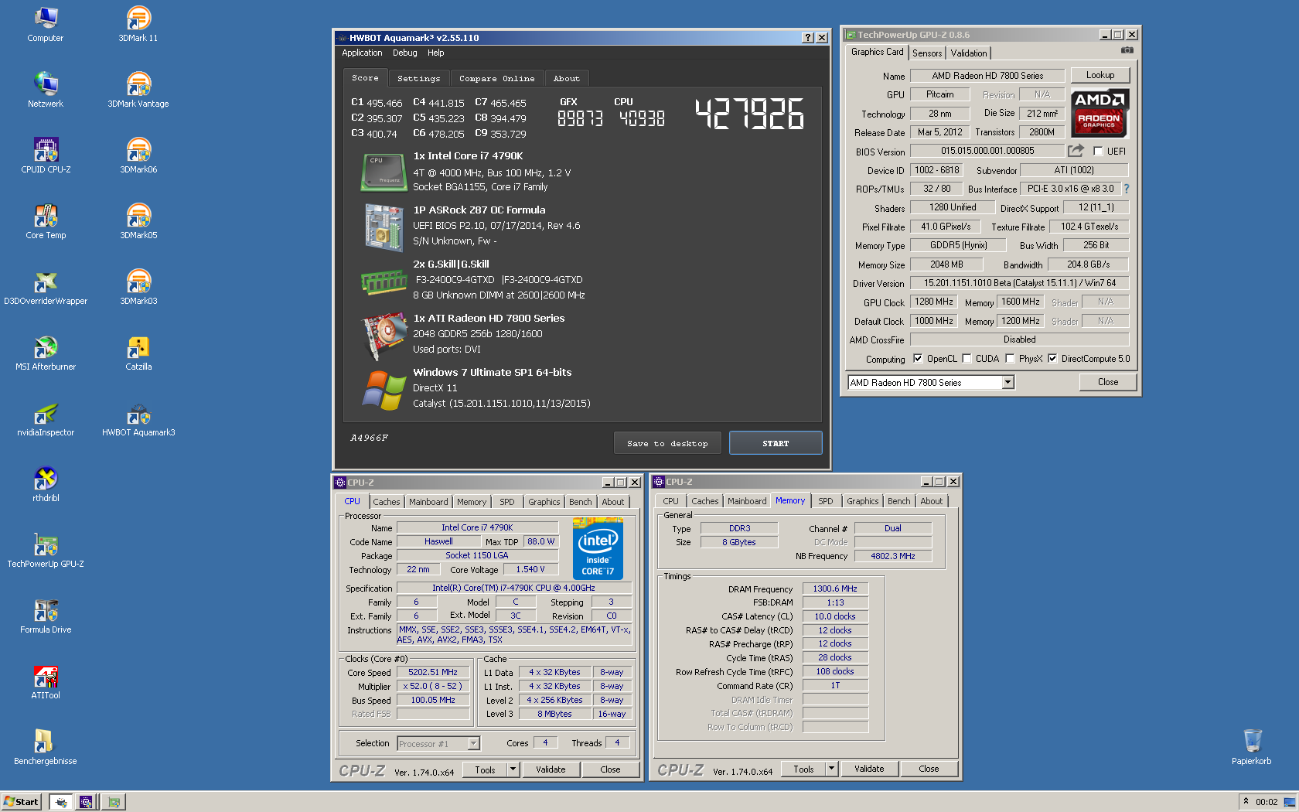1299x812 pixels.
Task: Open the rthdribl desktop shortcut
Action: tap(46, 484)
